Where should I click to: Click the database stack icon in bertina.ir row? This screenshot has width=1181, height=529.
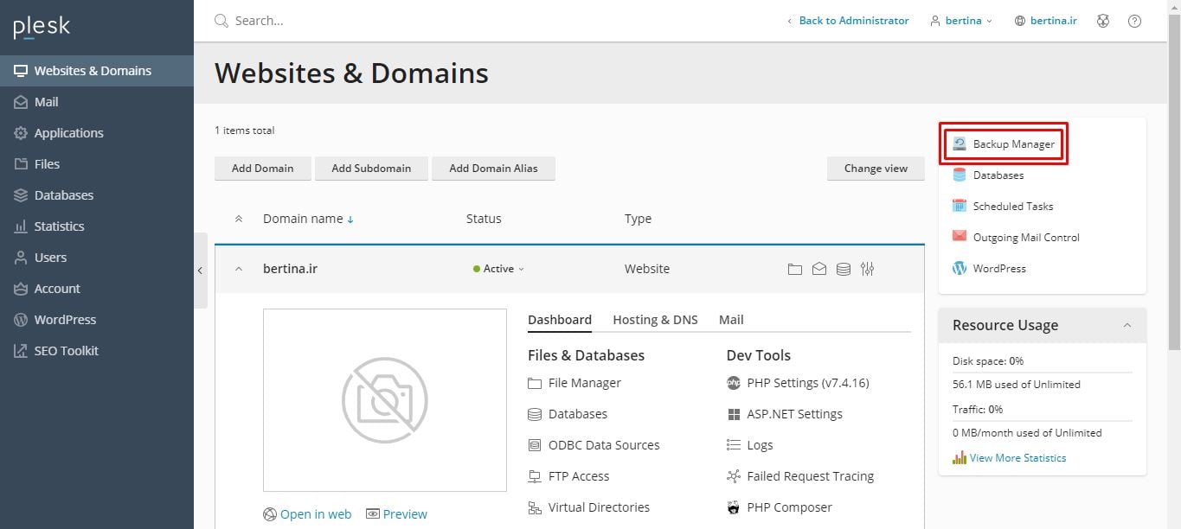click(x=844, y=269)
